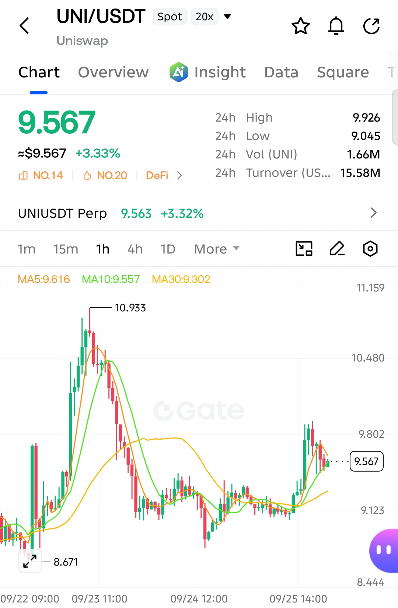Viewport: 398px width, 608px height.
Task: Tap the 09/24 12:00 time axis label
Action: pyautogui.click(x=199, y=598)
